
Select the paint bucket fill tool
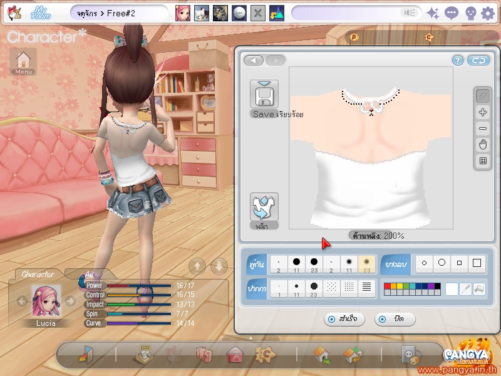coord(479,289)
